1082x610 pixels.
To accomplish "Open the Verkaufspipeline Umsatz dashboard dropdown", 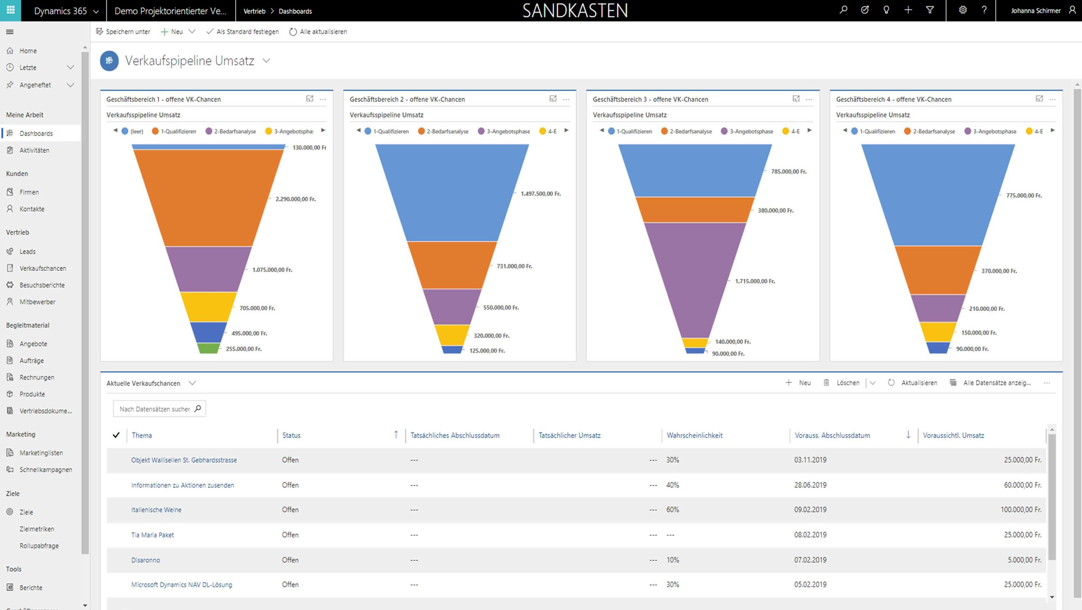I will click(x=266, y=60).
